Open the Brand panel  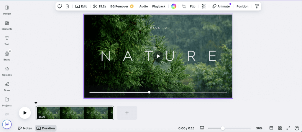7,56
